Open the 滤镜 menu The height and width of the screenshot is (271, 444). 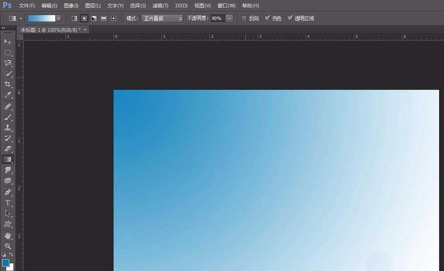click(160, 5)
